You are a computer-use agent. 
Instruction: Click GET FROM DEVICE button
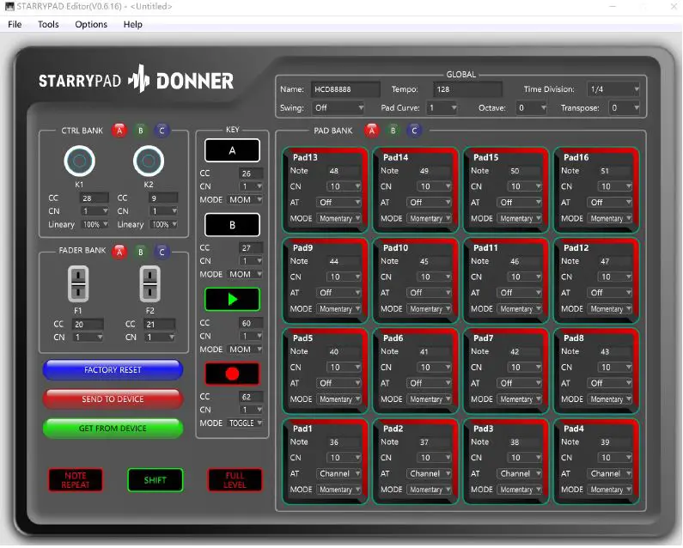point(113,429)
